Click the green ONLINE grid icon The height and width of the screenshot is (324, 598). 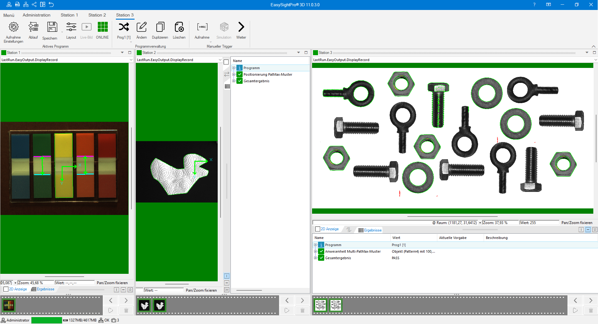[102, 27]
